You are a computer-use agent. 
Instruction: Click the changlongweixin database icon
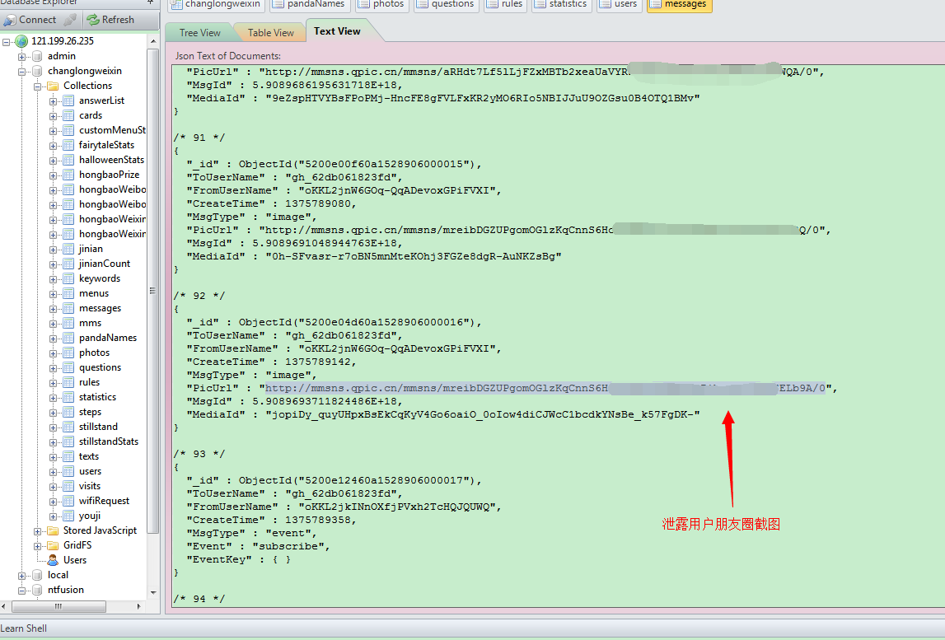pos(37,71)
